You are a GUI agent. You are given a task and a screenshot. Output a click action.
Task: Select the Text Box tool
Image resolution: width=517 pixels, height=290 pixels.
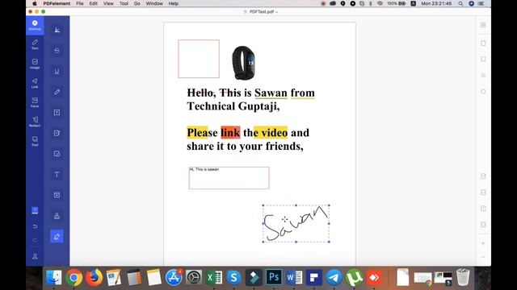57,113
